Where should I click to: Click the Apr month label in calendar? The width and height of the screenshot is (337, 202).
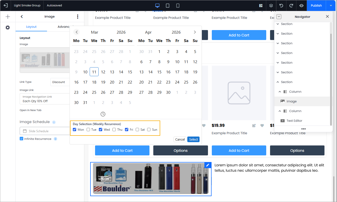coord(148,32)
